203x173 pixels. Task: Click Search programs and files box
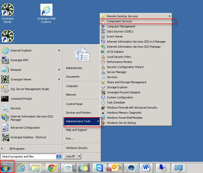click(x=28, y=156)
